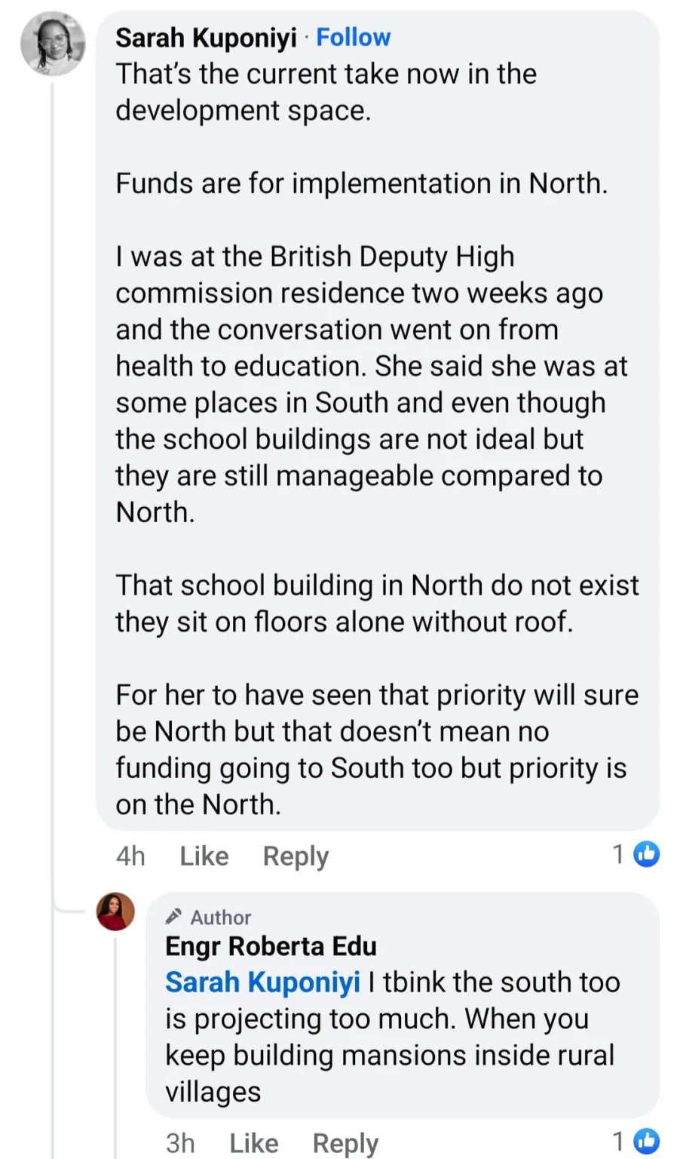Like Engr Roberta Edu's reply
This screenshot has height=1159, width=680.
[254, 1143]
